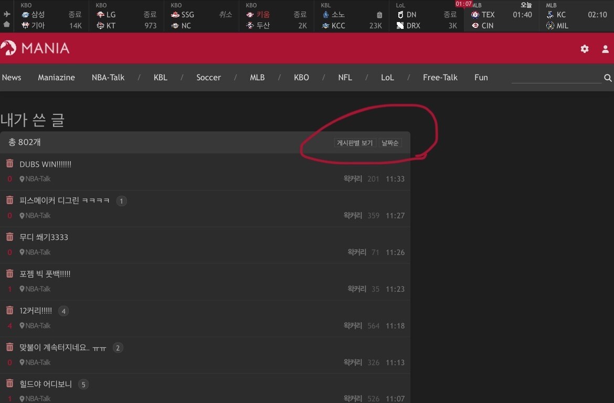
Task: Go to the MLB board
Action: click(x=257, y=78)
